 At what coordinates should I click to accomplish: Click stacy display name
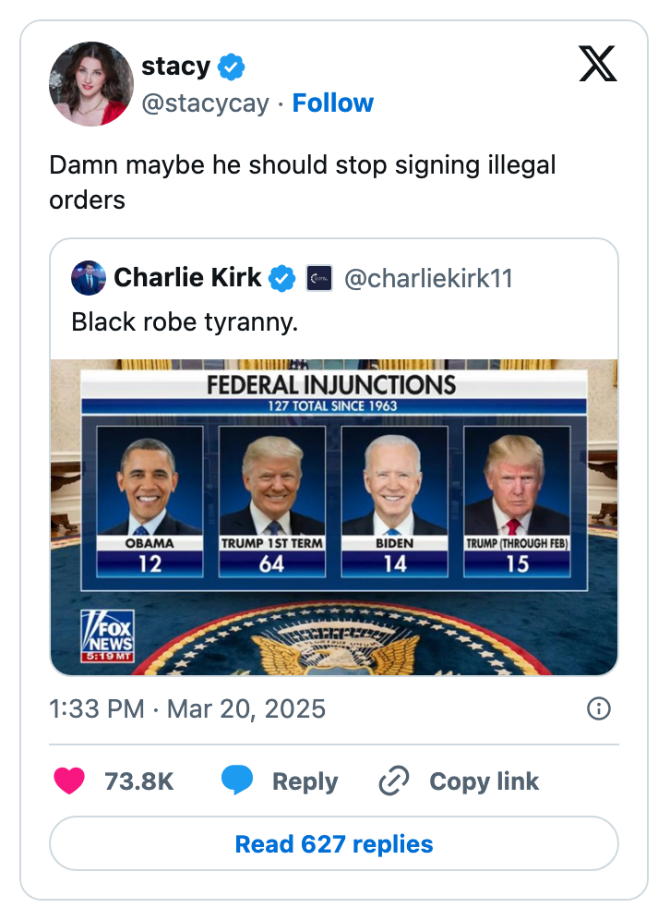(x=176, y=66)
